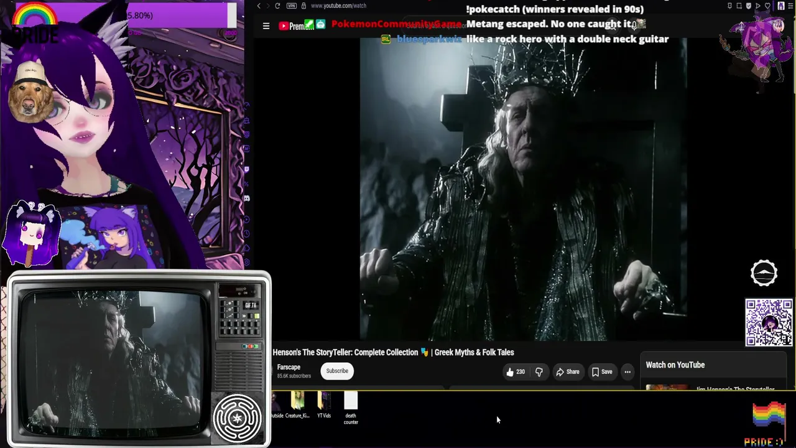Click the StoryTeller video player

tap(523, 189)
